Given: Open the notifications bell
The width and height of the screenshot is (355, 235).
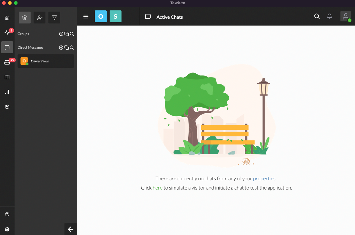Looking at the screenshot, I should [329, 16].
